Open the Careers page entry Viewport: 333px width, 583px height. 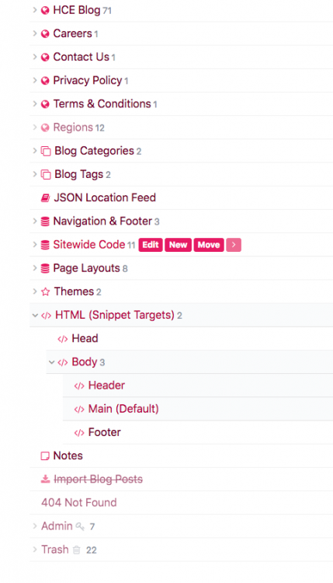(x=72, y=33)
